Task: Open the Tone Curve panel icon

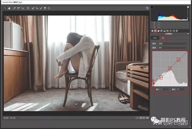Action: (155, 31)
